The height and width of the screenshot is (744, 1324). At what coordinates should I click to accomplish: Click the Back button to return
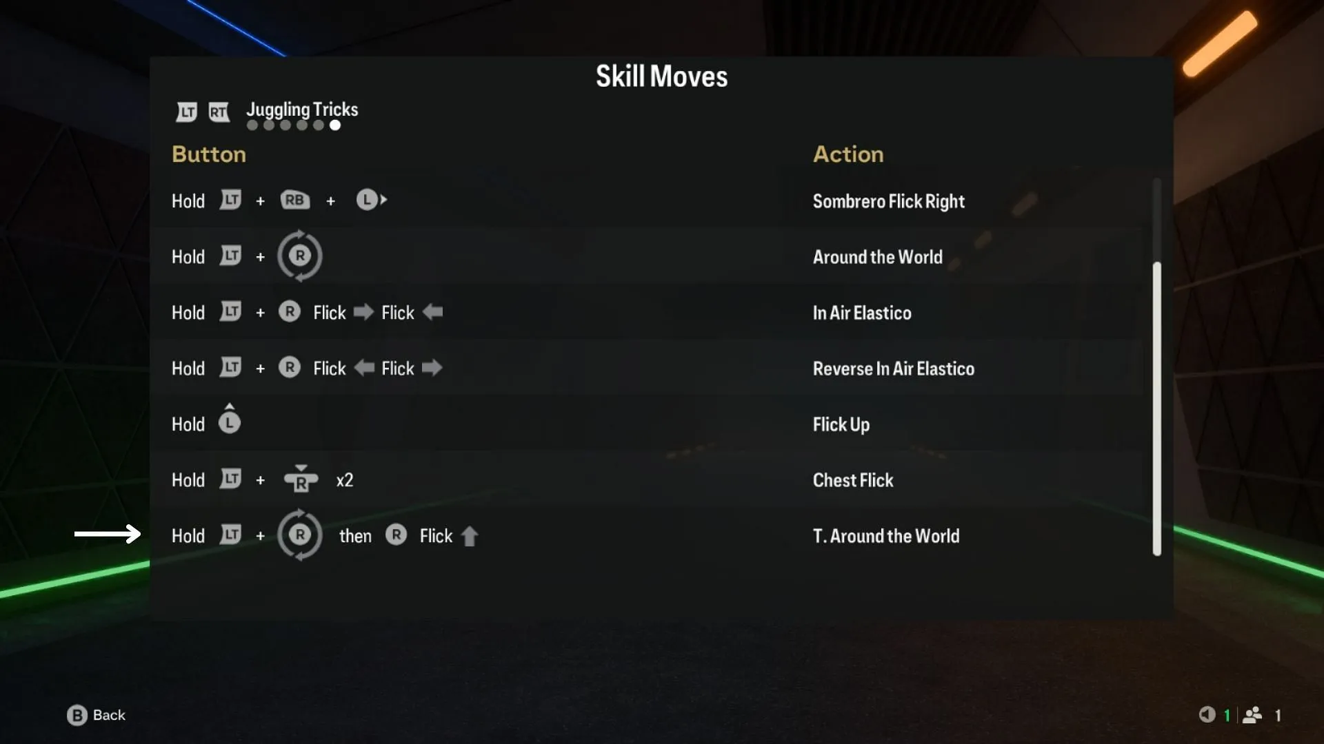tap(97, 714)
